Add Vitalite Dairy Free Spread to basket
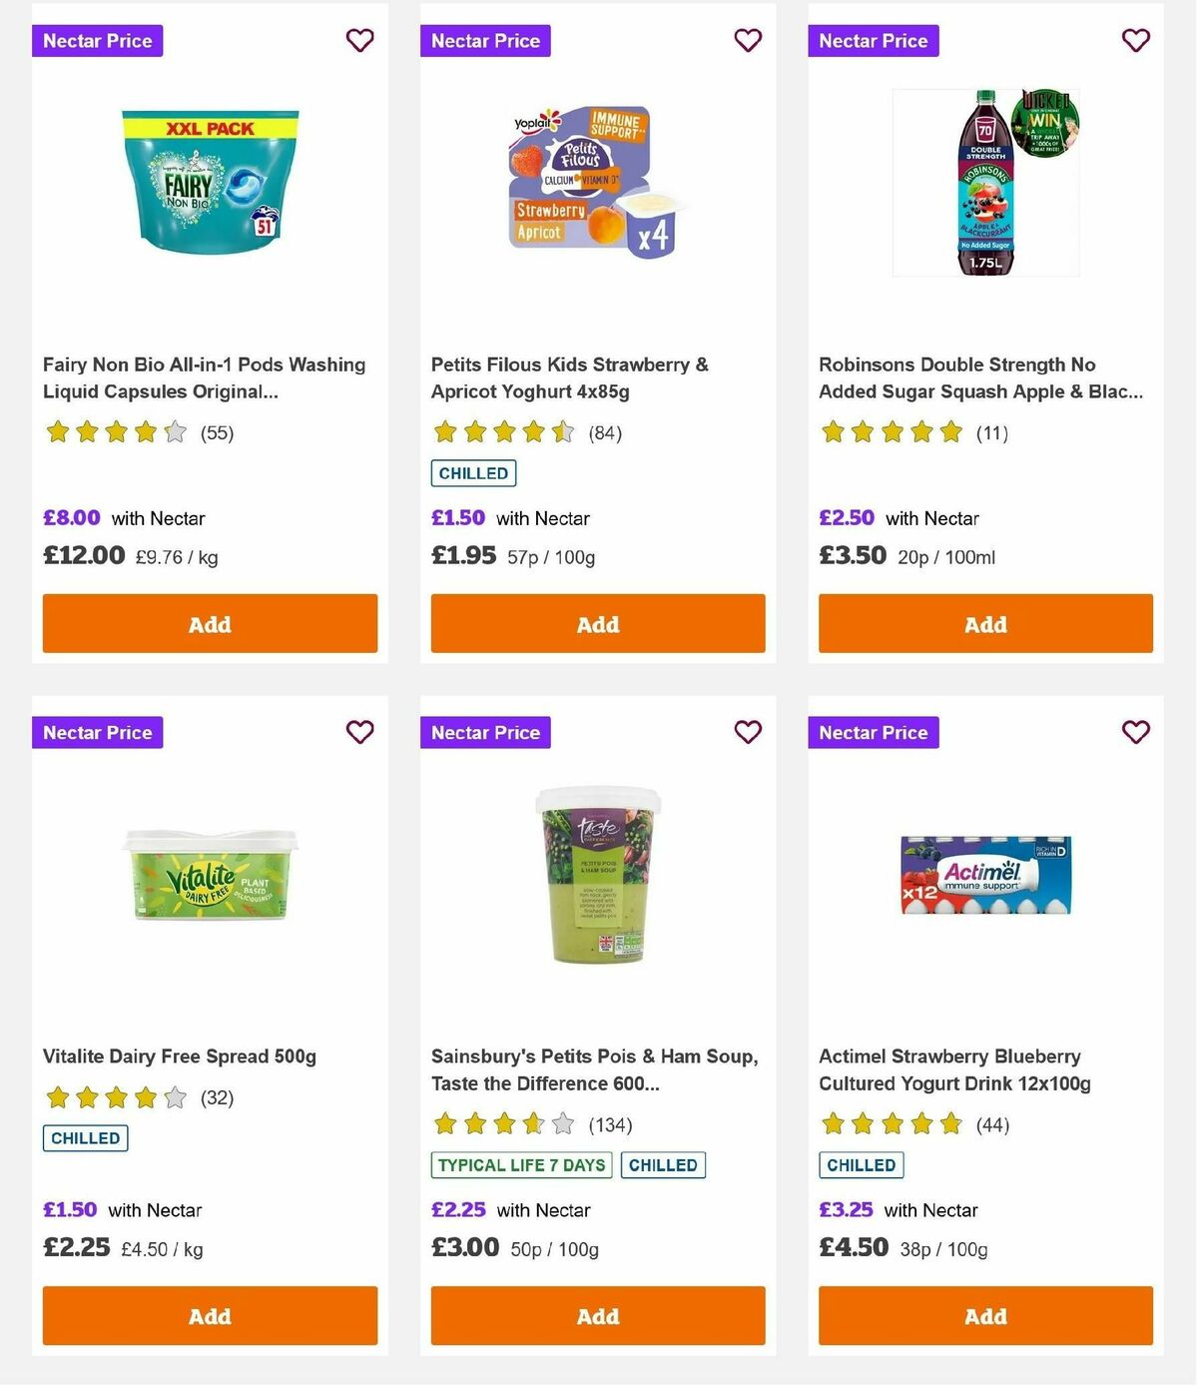The image size is (1198, 1386). click(210, 1316)
